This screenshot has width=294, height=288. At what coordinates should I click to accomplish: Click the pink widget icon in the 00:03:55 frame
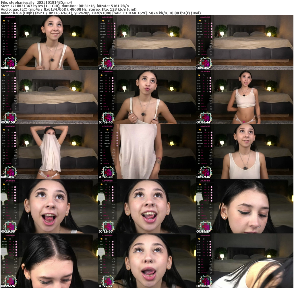(108, 63)
